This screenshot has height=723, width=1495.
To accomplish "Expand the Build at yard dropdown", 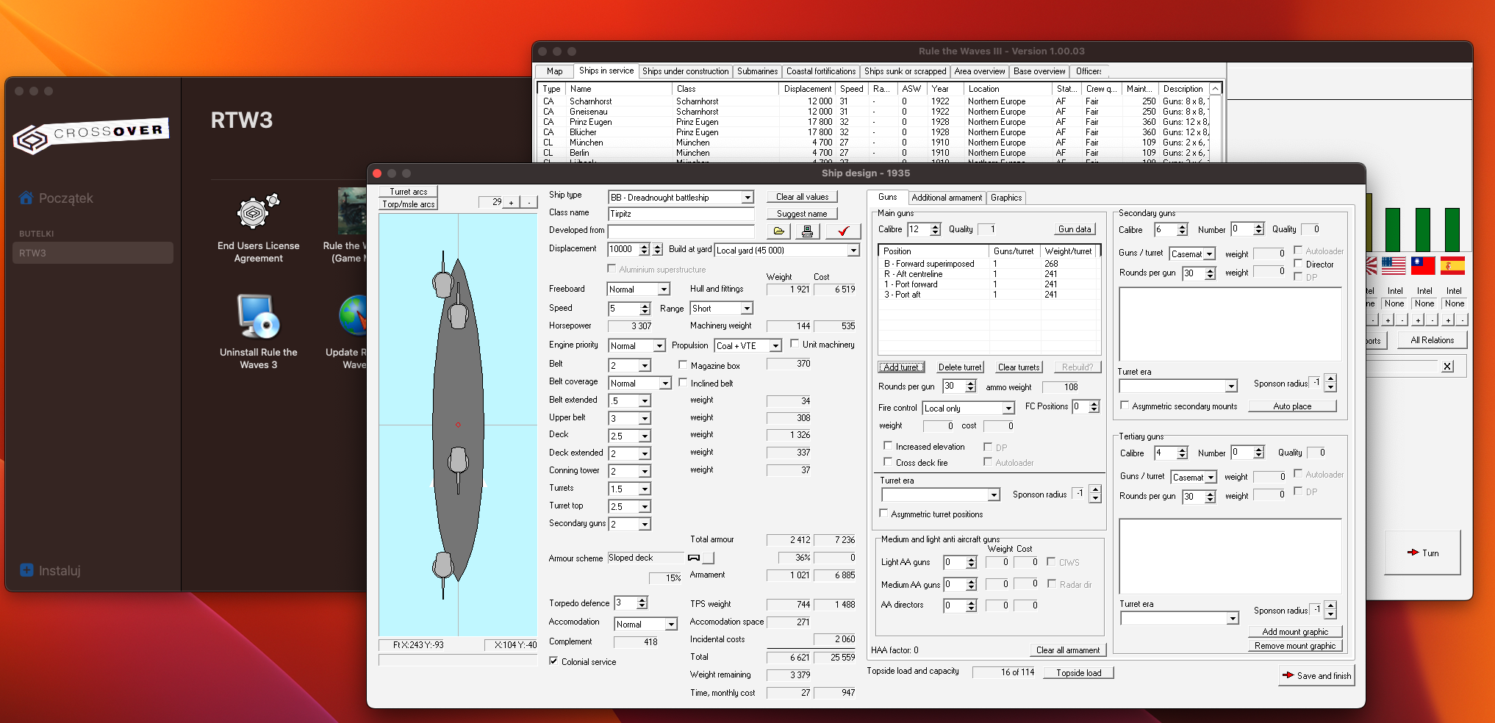I will [853, 251].
